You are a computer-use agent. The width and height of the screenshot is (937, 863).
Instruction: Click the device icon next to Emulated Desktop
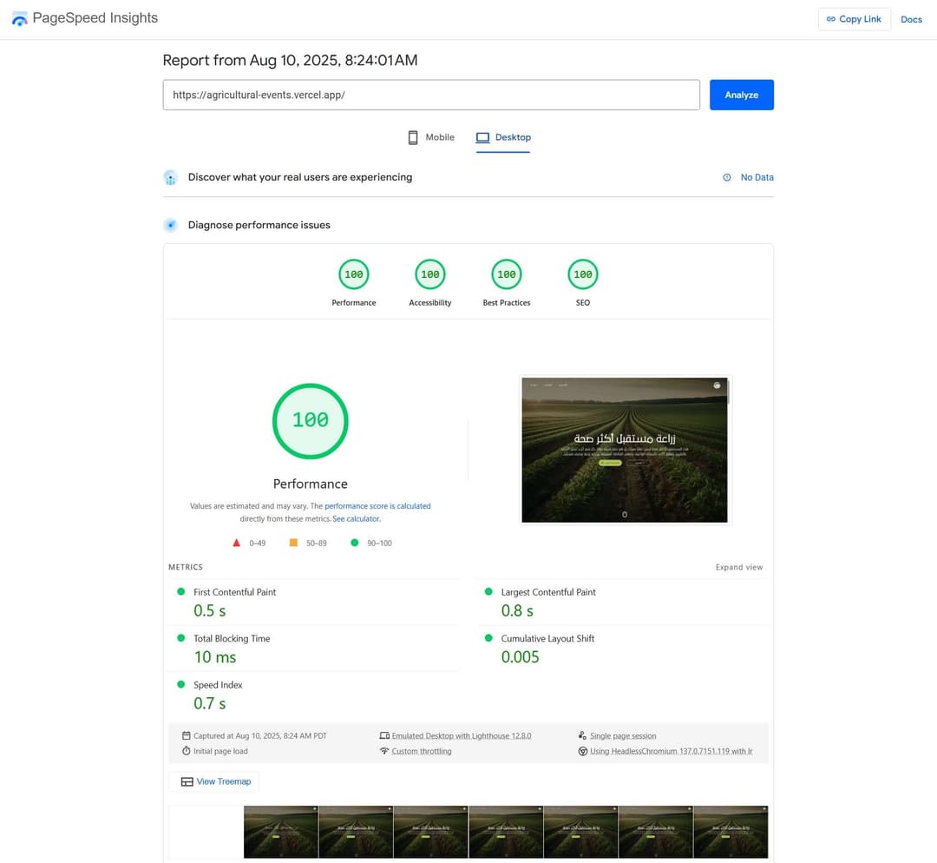coord(384,735)
